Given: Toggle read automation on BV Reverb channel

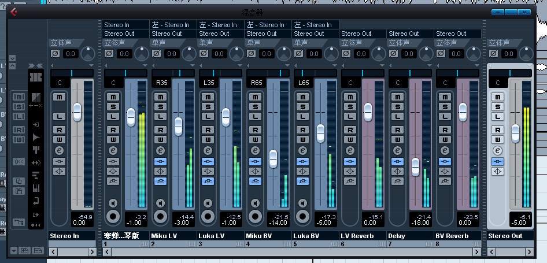Looking at the screenshot, I should (445, 129).
